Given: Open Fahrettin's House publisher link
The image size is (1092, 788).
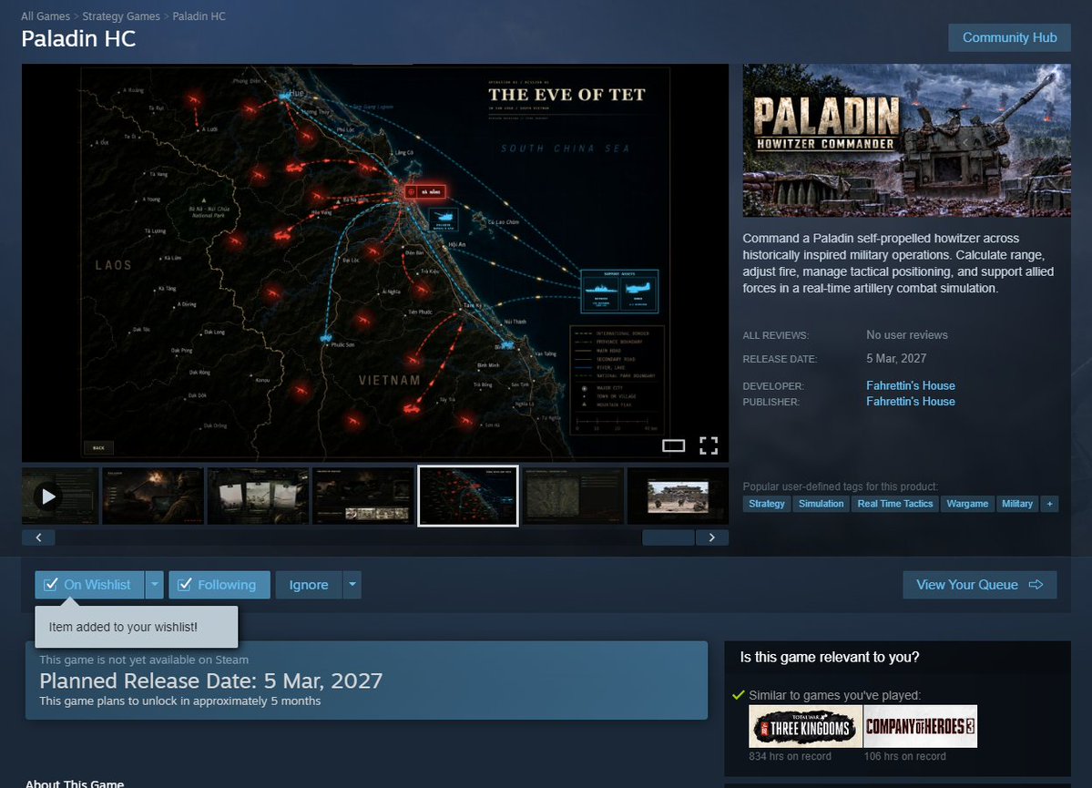Looking at the screenshot, I should tap(910, 402).
